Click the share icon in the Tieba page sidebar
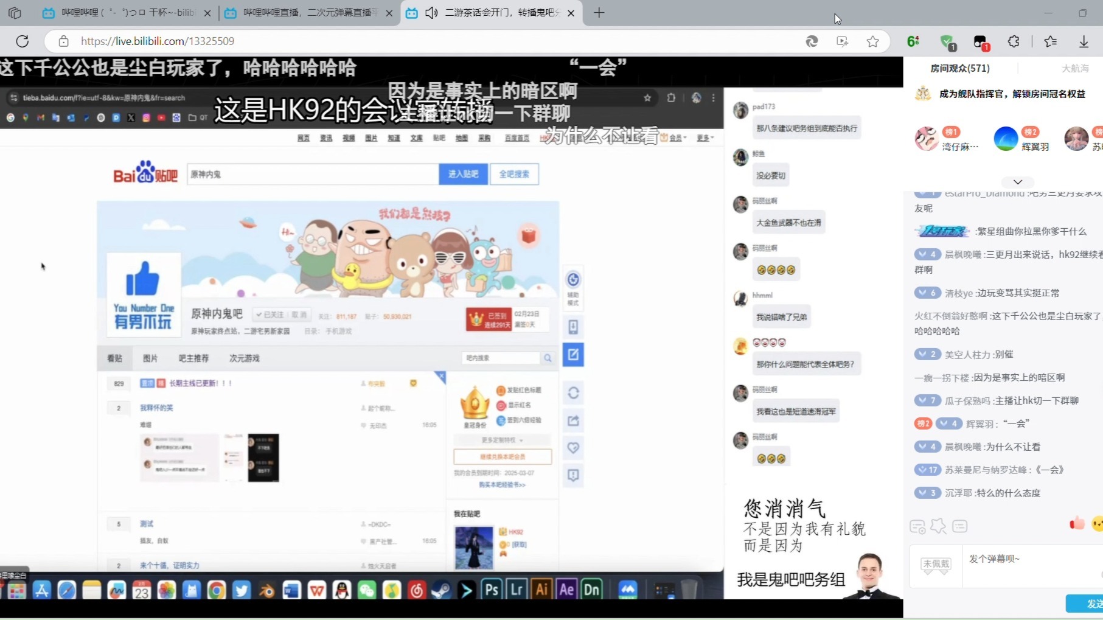The width and height of the screenshot is (1103, 620). pyautogui.click(x=572, y=420)
